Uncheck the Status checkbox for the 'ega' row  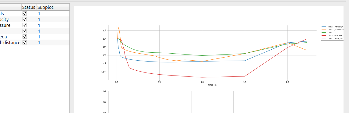[24, 37]
